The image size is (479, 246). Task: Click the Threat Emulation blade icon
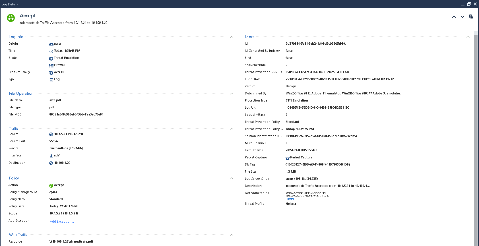tap(51, 58)
